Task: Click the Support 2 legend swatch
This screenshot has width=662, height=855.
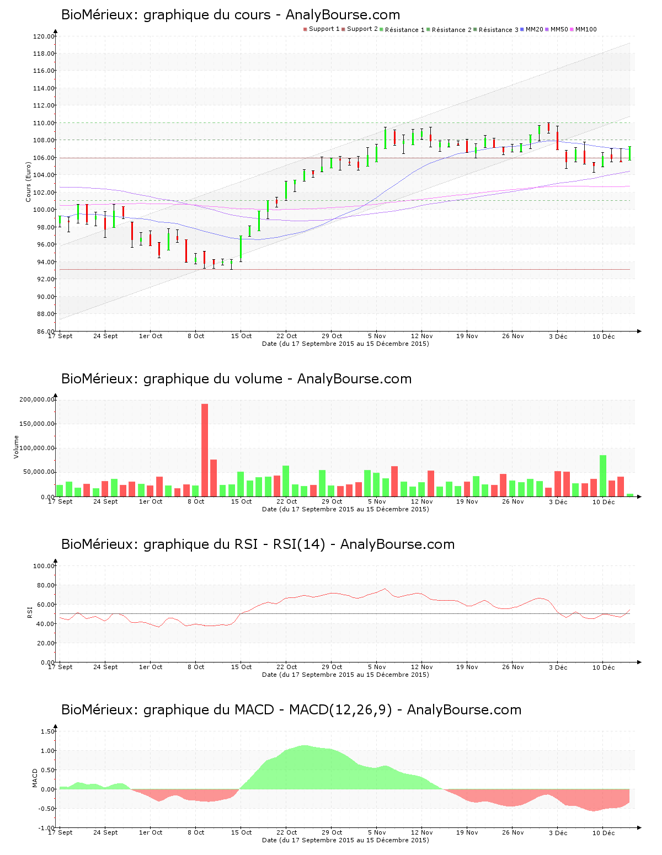Action: pos(343,29)
